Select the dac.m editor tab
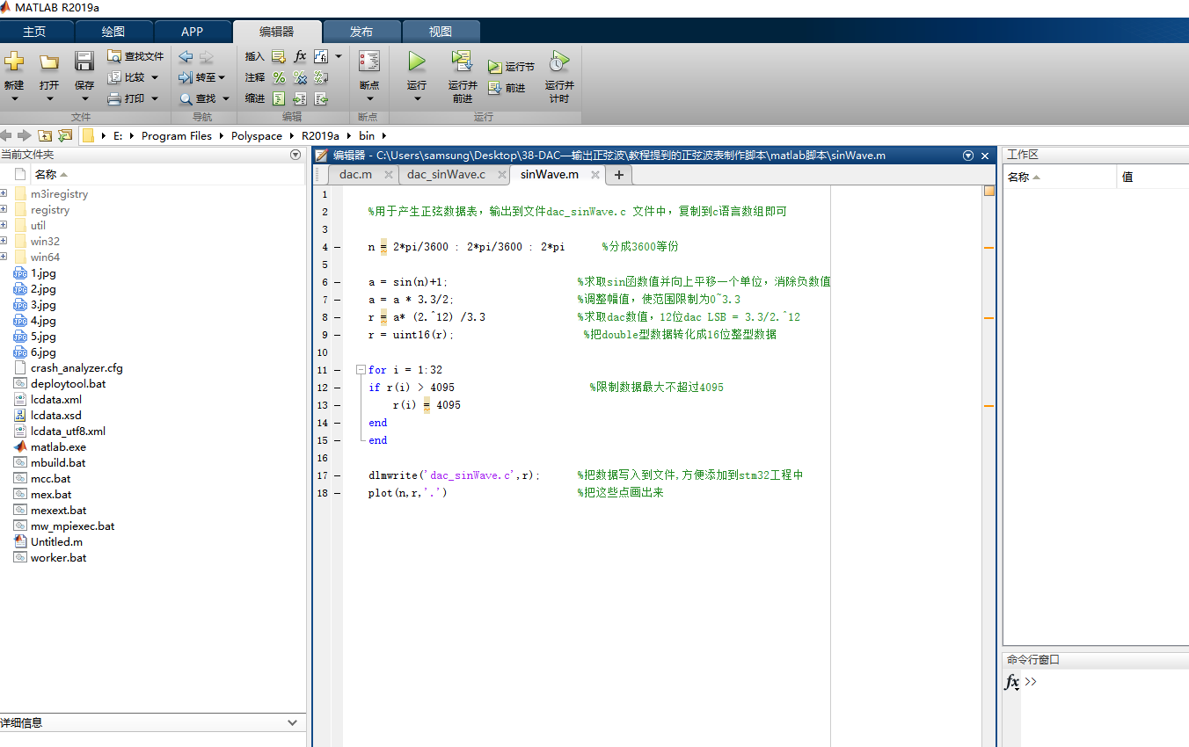Viewport: 1189px width, 747px height. [356, 175]
